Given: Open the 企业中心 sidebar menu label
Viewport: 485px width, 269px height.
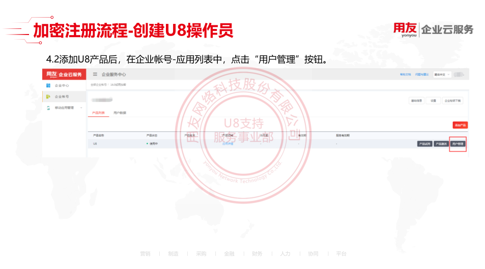Looking at the screenshot, I should tap(62, 85).
